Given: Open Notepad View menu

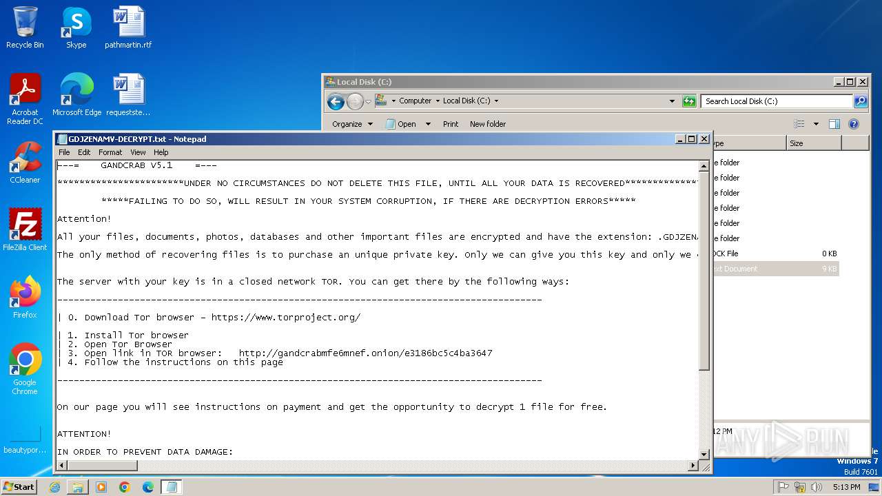Looking at the screenshot, I should tap(138, 152).
